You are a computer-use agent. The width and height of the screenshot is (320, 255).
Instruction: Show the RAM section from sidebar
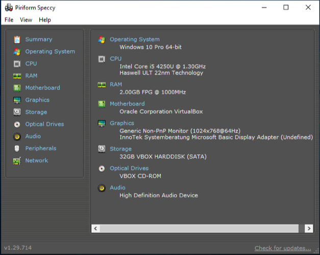31,76
